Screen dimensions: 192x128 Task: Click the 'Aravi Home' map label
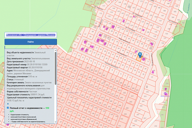[x=165, y=96]
